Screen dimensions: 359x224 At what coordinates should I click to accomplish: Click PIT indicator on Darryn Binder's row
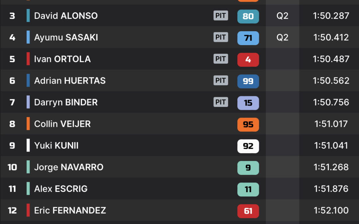(x=221, y=102)
